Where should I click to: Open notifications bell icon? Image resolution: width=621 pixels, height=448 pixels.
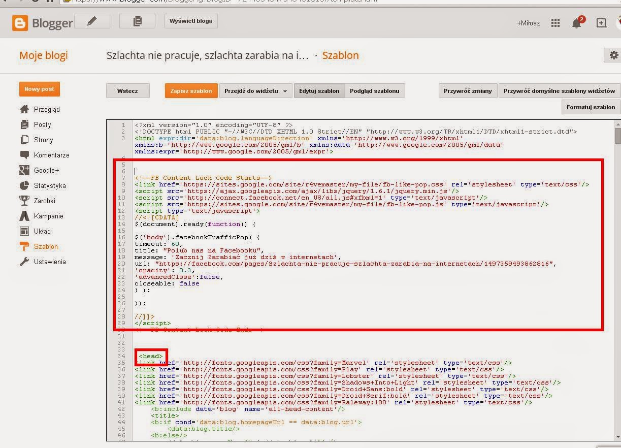(577, 23)
